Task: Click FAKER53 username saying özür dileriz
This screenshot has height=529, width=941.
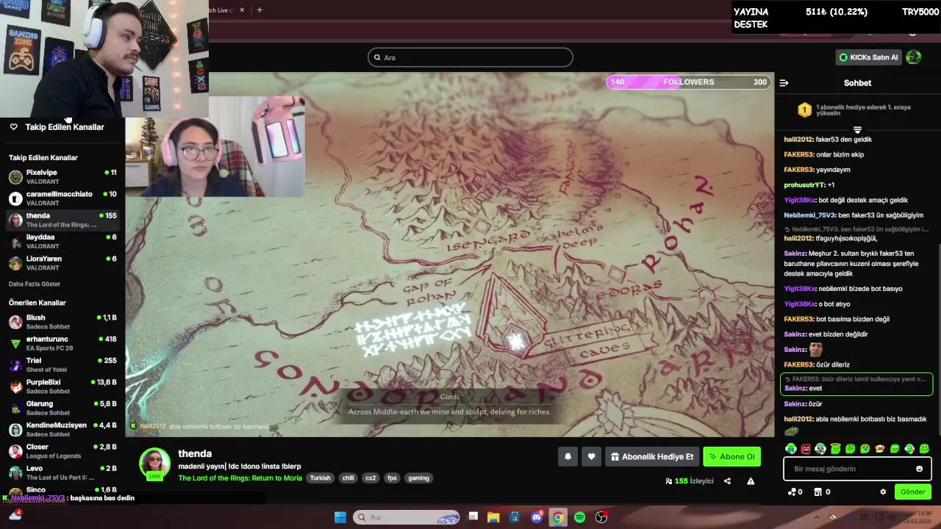Action: (798, 364)
